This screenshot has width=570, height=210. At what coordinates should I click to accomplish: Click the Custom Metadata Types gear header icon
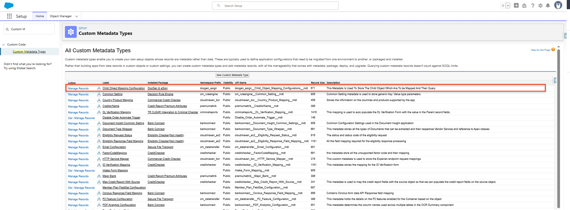coord(71,32)
